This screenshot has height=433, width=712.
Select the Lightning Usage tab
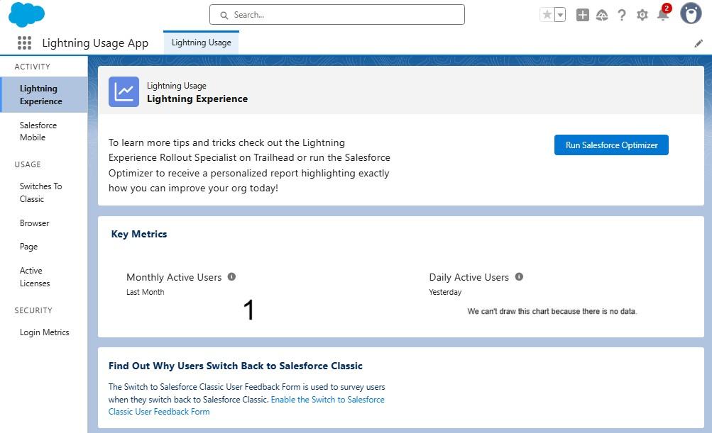[201, 43]
